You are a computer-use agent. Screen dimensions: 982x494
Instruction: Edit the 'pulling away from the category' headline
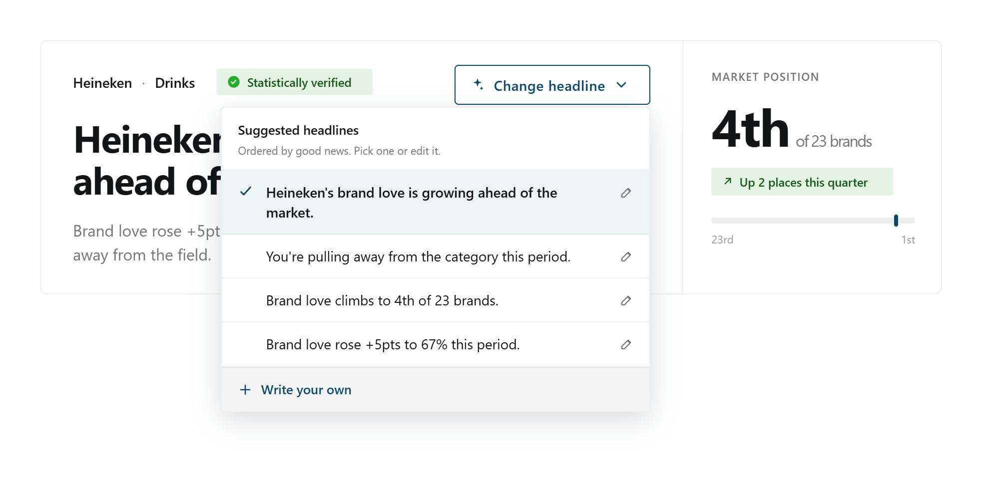click(626, 256)
